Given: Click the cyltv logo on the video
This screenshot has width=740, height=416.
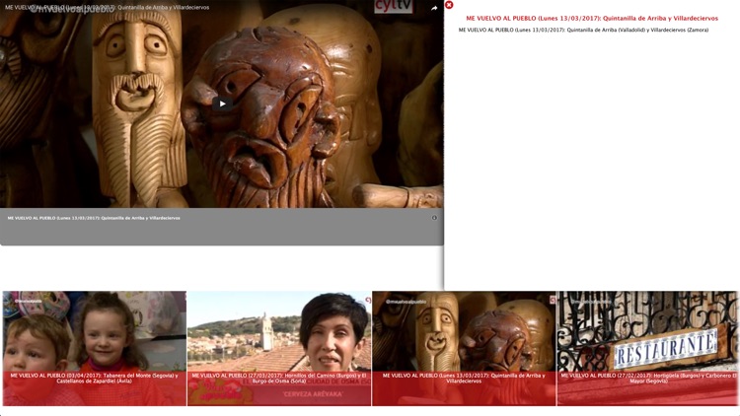Looking at the screenshot, I should point(394,7).
